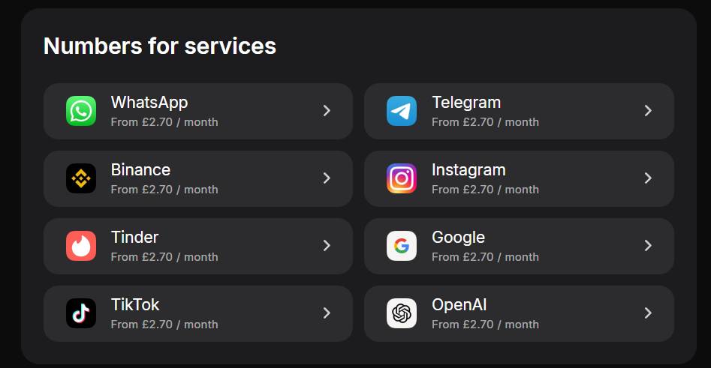Viewport: 711px width, 368px height.
Task: Select the TikTok service name label
Action: 135,304
